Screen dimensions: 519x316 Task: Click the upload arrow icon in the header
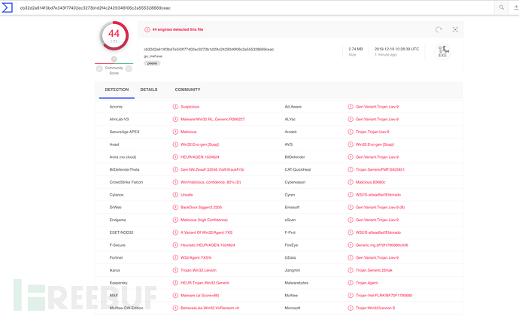(x=516, y=8)
